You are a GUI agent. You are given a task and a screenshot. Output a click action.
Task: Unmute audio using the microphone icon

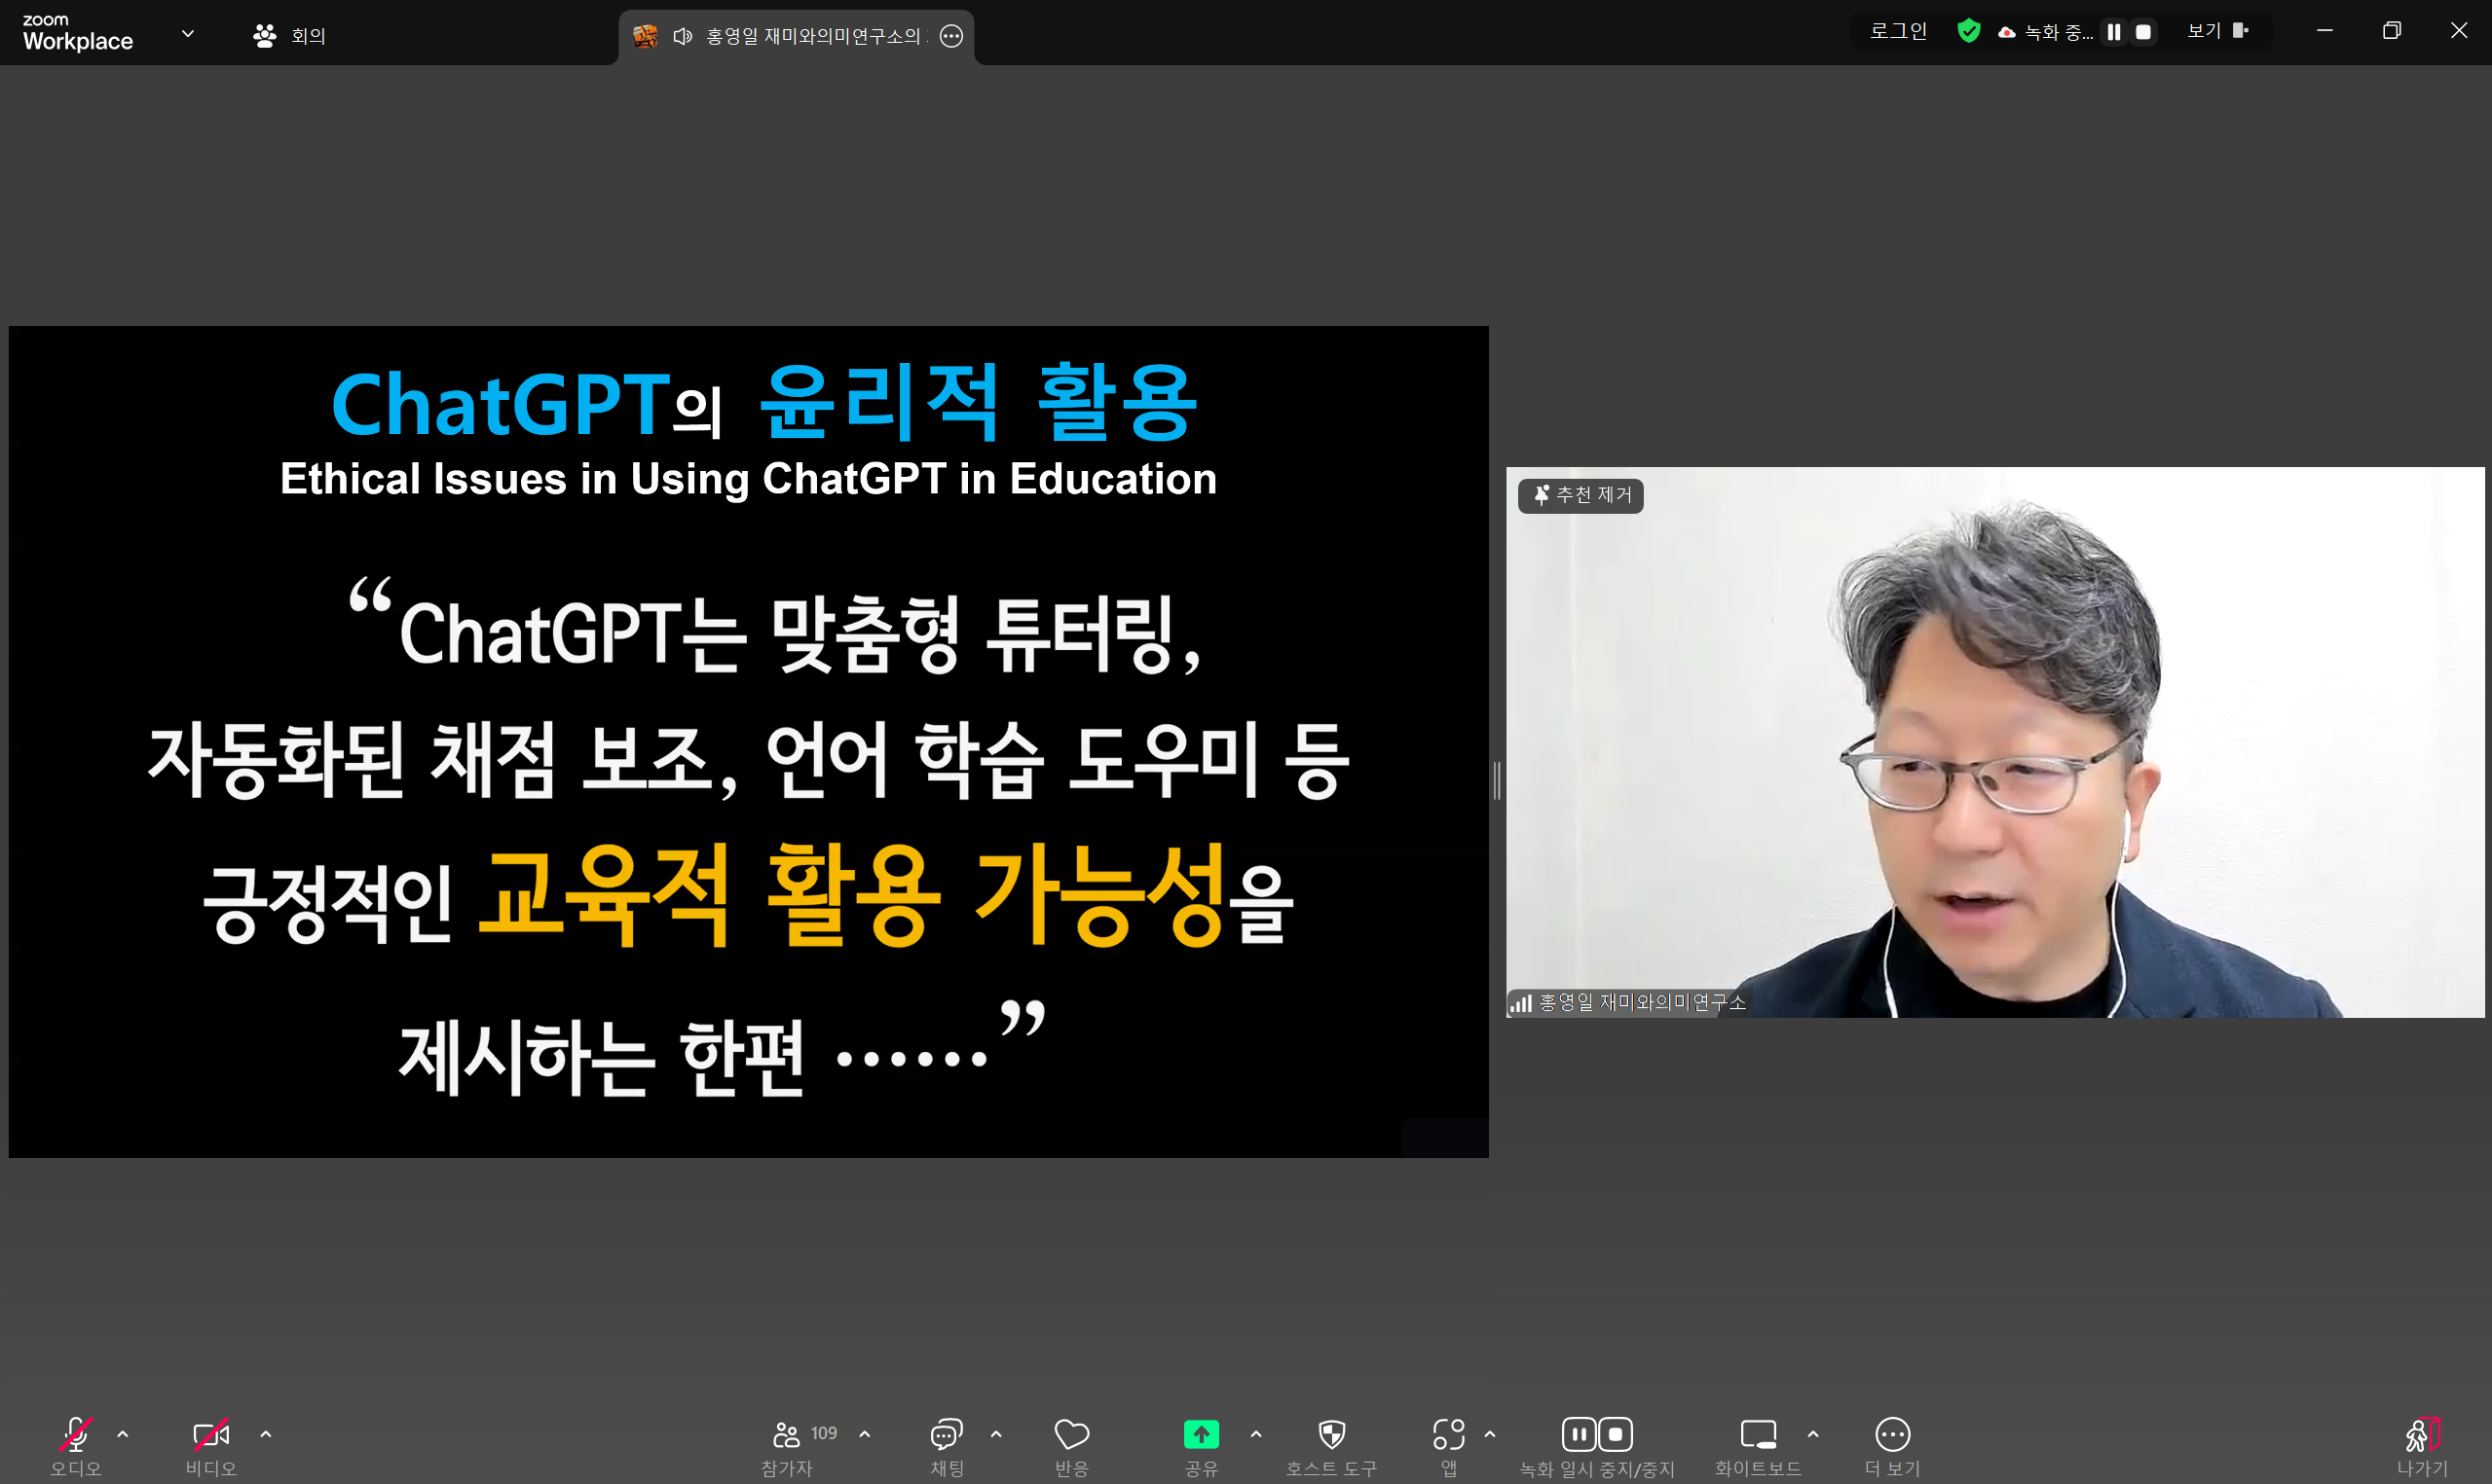pyautogui.click(x=74, y=1434)
